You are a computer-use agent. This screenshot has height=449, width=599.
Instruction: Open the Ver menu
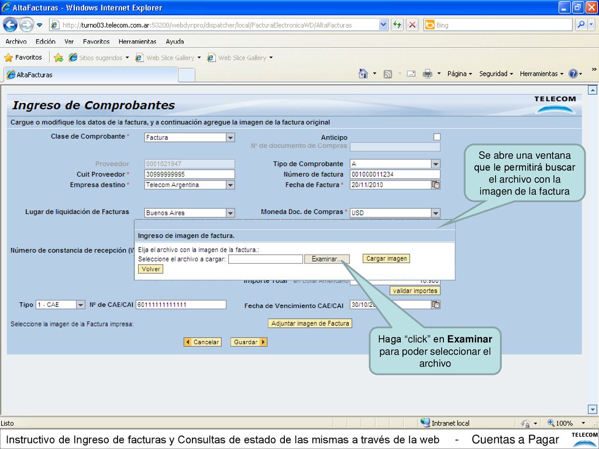(x=69, y=42)
